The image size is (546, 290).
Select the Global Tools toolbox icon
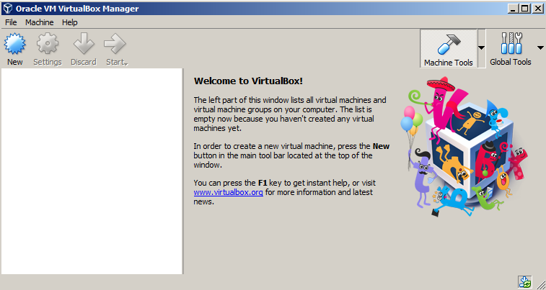[511, 43]
